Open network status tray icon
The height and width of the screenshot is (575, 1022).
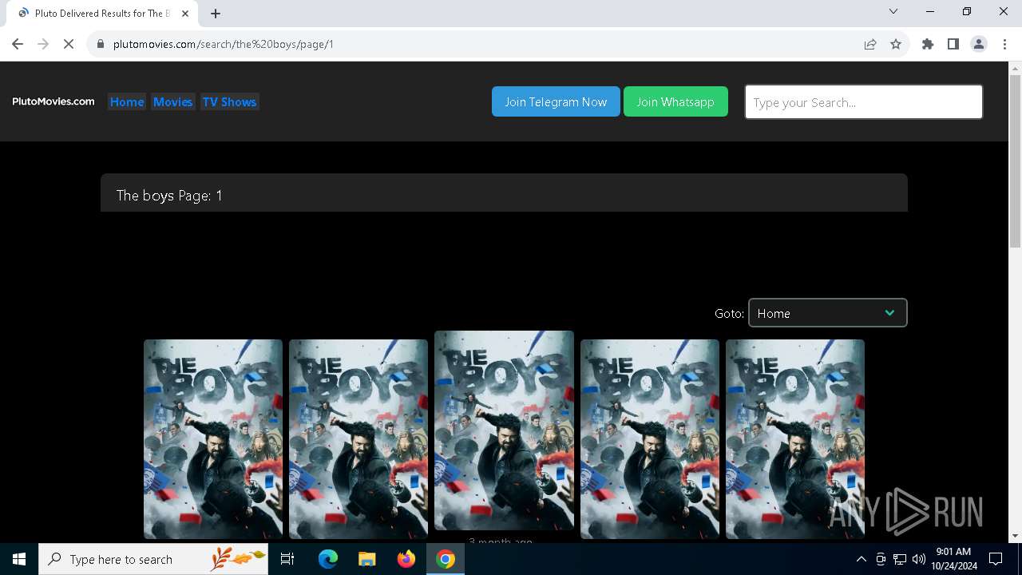point(900,559)
